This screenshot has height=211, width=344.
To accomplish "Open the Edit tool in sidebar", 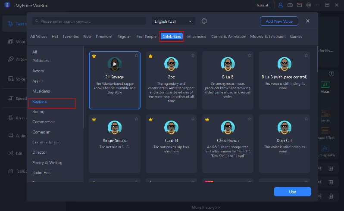I will coord(16,153).
